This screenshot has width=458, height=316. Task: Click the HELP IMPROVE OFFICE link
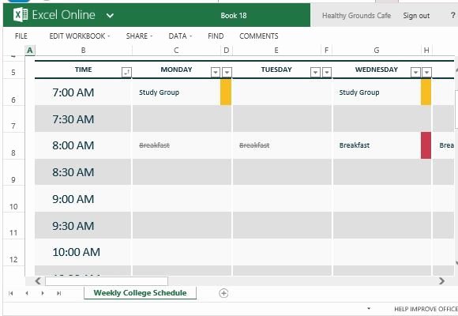426,309
